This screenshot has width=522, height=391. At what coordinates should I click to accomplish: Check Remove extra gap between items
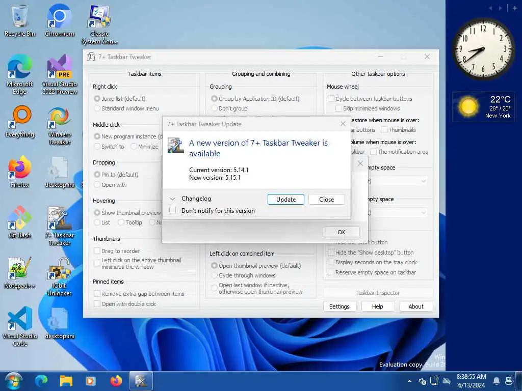(x=97, y=294)
